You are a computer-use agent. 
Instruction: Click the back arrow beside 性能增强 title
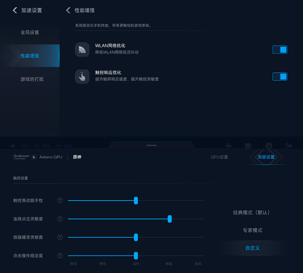pyautogui.click(x=68, y=10)
